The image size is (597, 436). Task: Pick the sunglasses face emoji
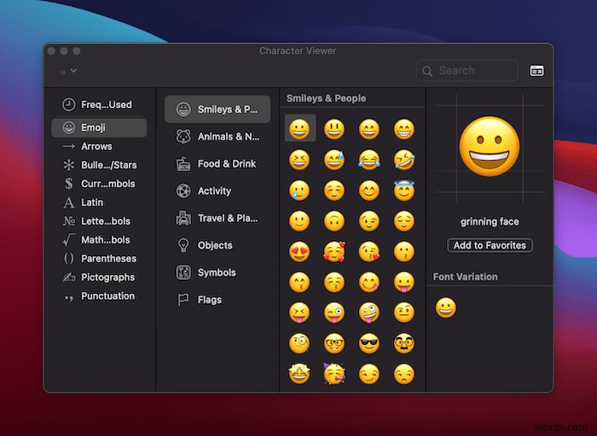(369, 343)
